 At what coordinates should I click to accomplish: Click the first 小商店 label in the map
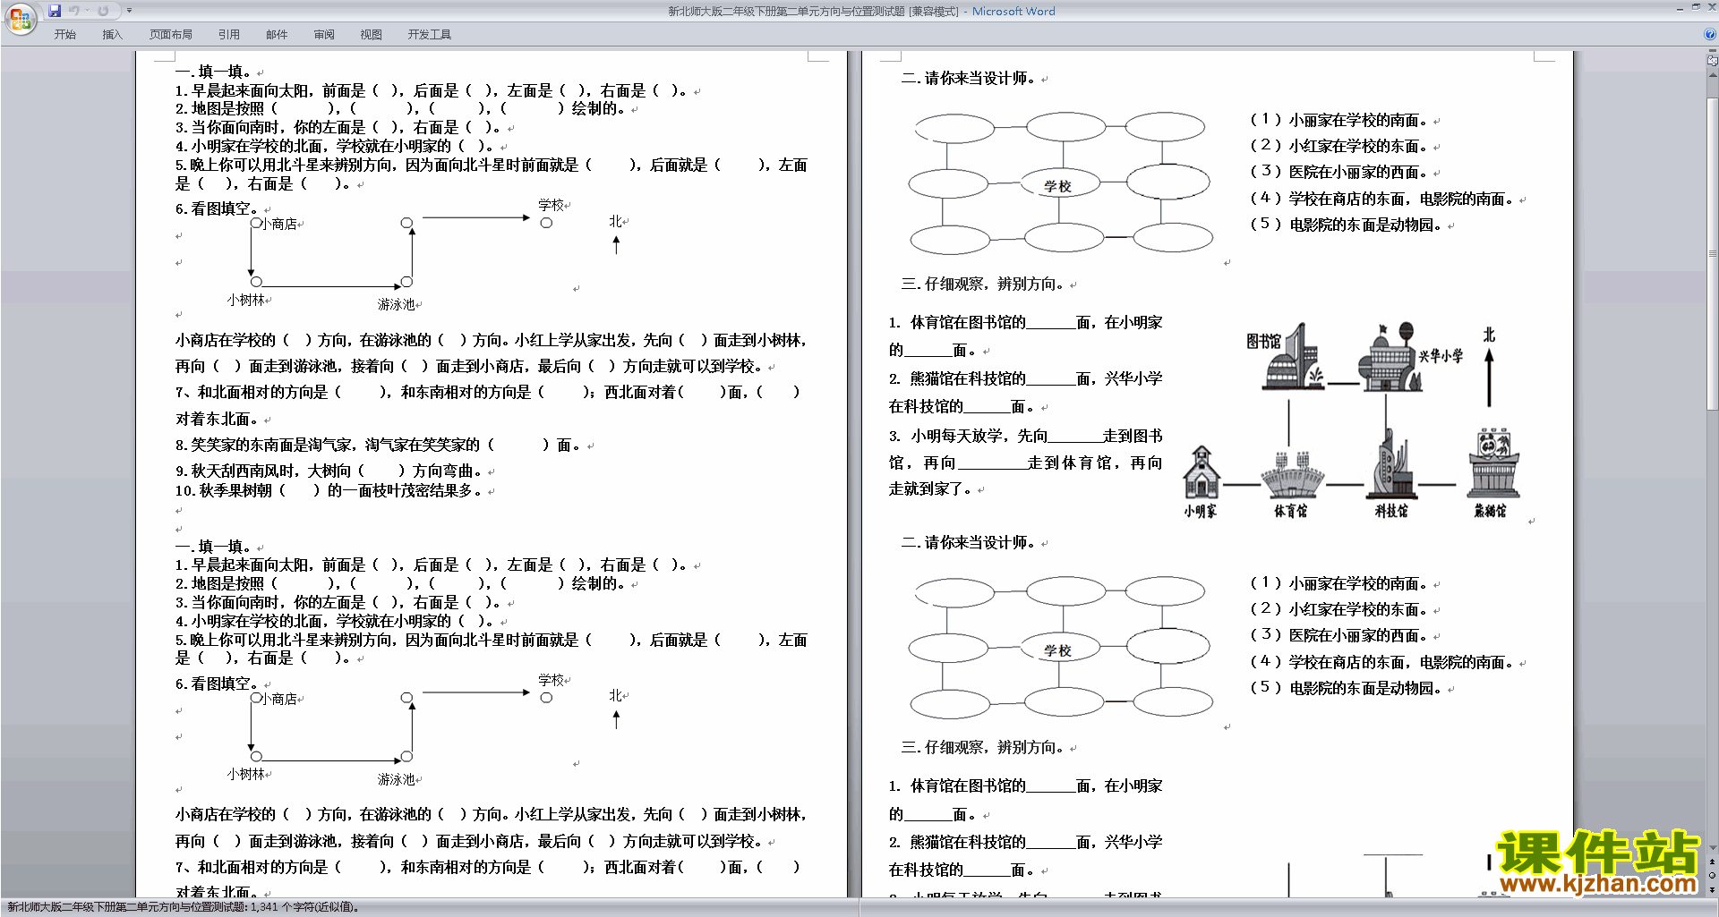278,225
